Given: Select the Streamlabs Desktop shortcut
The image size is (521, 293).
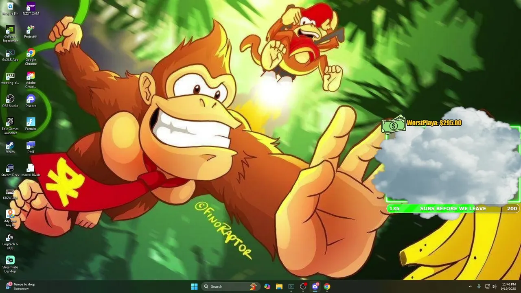Looking at the screenshot, I should (x=10, y=265).
